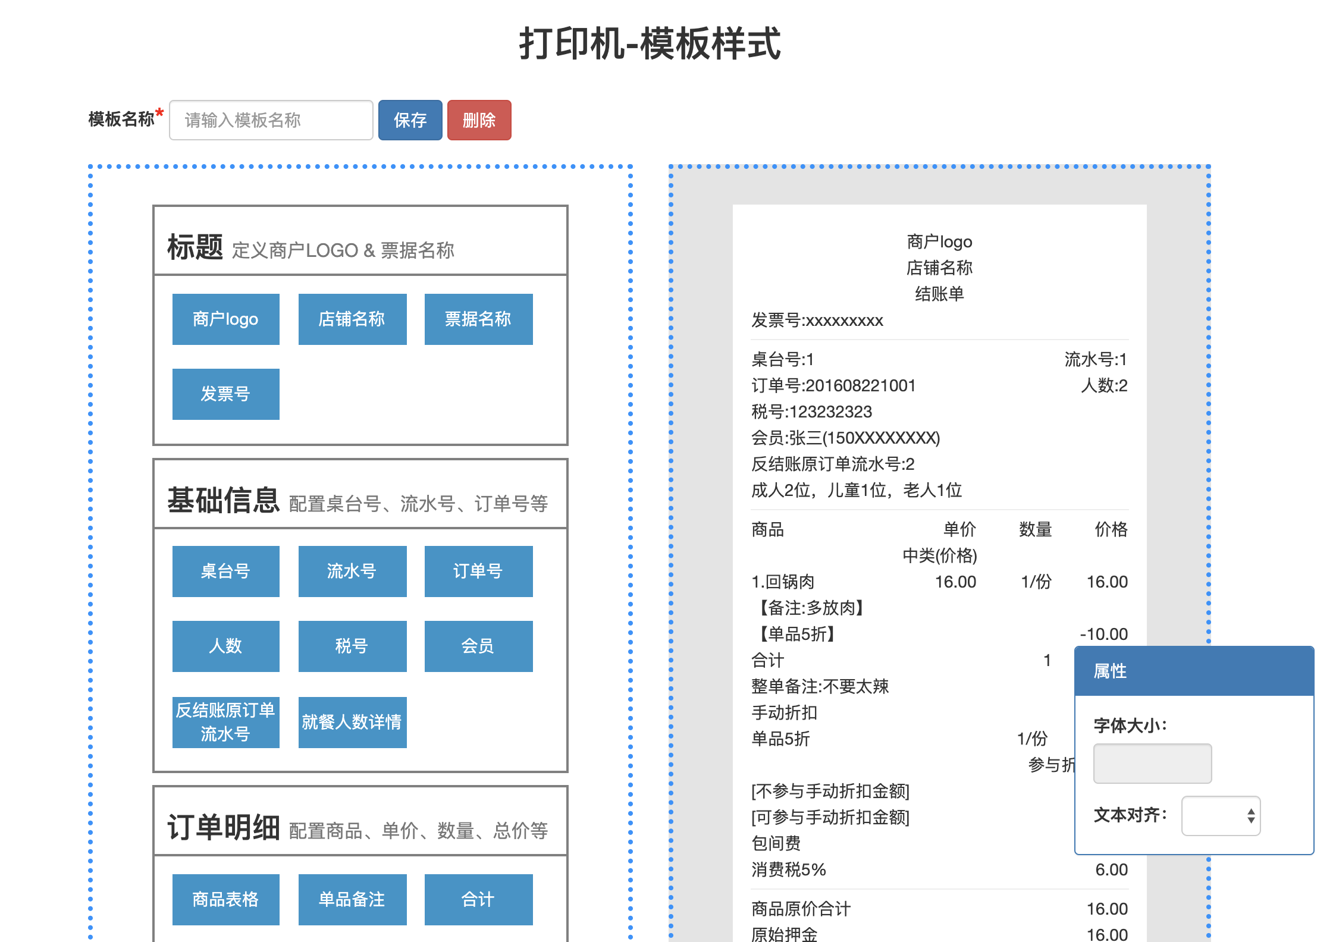Add the 桌台号 field tile
The height and width of the screenshot is (942, 1336).
(225, 572)
